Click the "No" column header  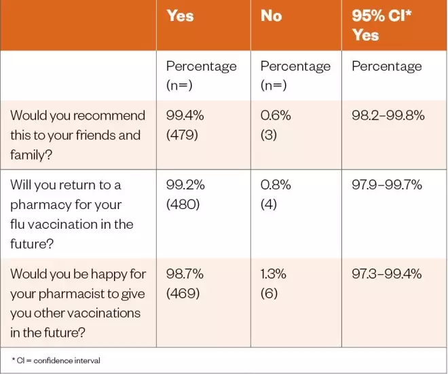(x=271, y=16)
